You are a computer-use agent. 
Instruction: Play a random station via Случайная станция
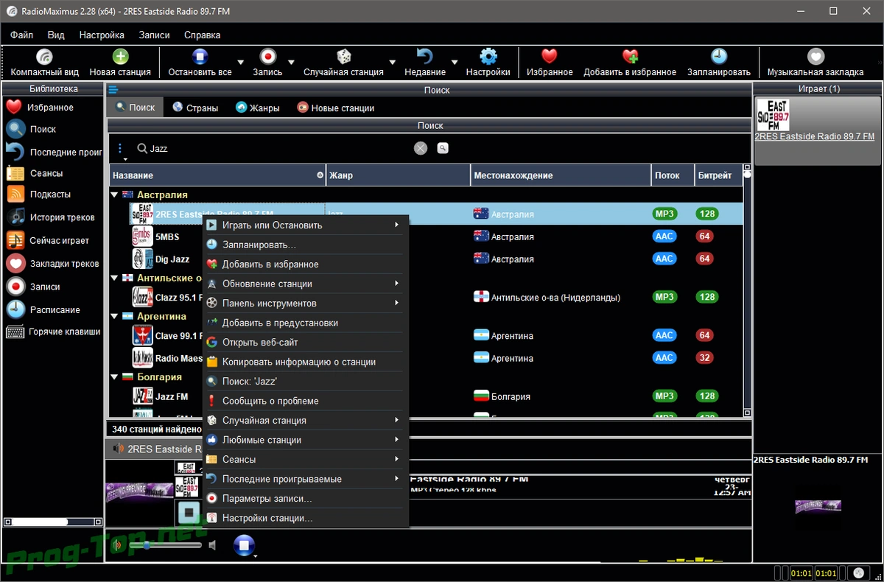(x=343, y=63)
